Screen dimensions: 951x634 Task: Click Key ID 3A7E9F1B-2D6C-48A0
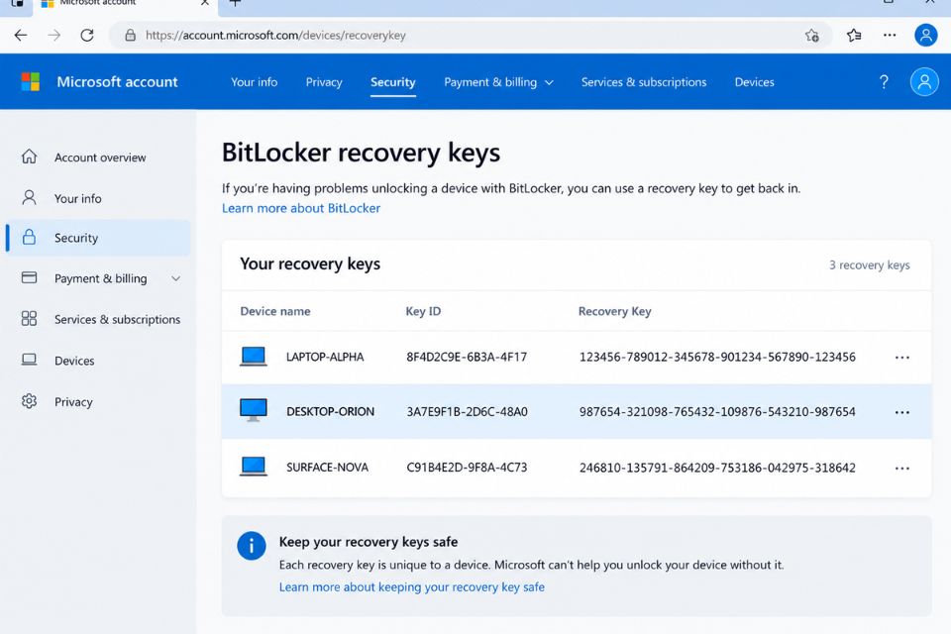[467, 411]
